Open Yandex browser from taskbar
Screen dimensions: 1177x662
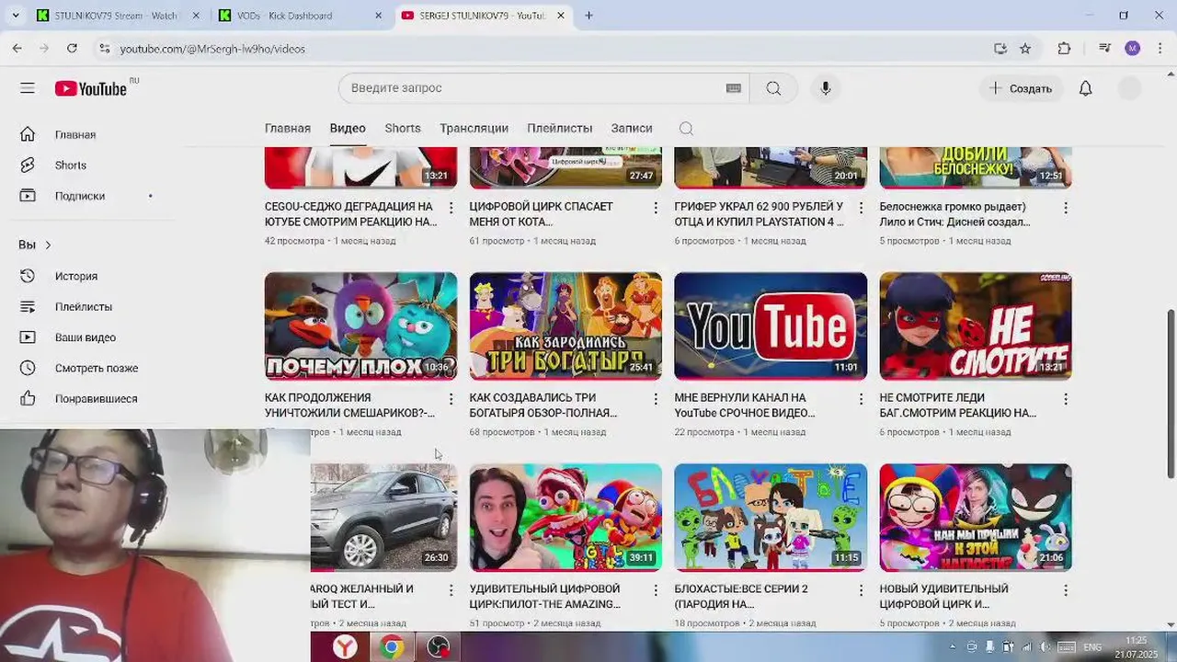pyautogui.click(x=345, y=647)
